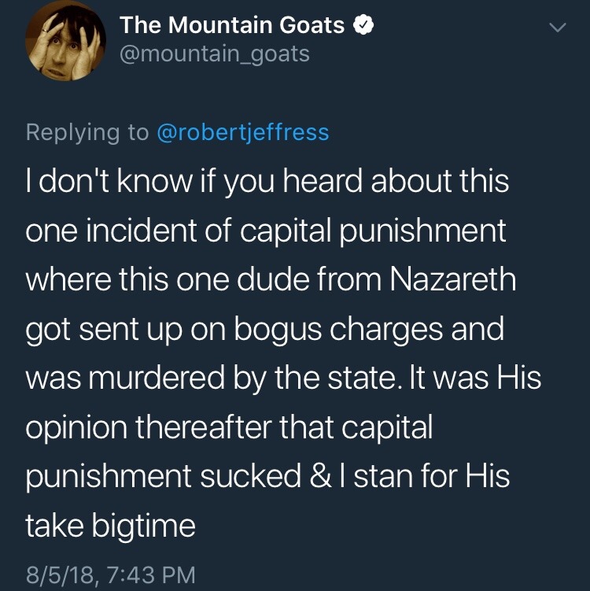This screenshot has height=591, width=590.
Task: Click the display name The Mountain Goats
Action: [x=232, y=26]
